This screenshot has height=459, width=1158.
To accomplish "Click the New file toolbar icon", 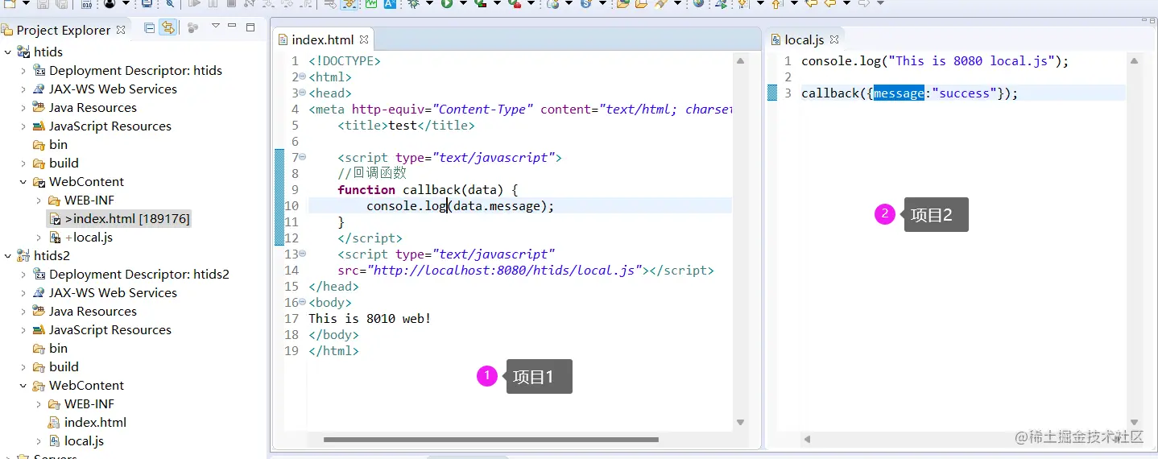I will pos(8,3).
